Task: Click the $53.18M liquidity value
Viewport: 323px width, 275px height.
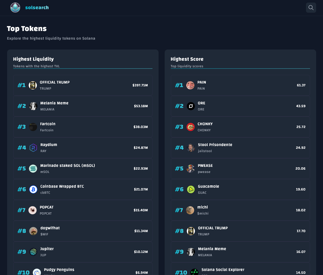Action: tap(141, 106)
